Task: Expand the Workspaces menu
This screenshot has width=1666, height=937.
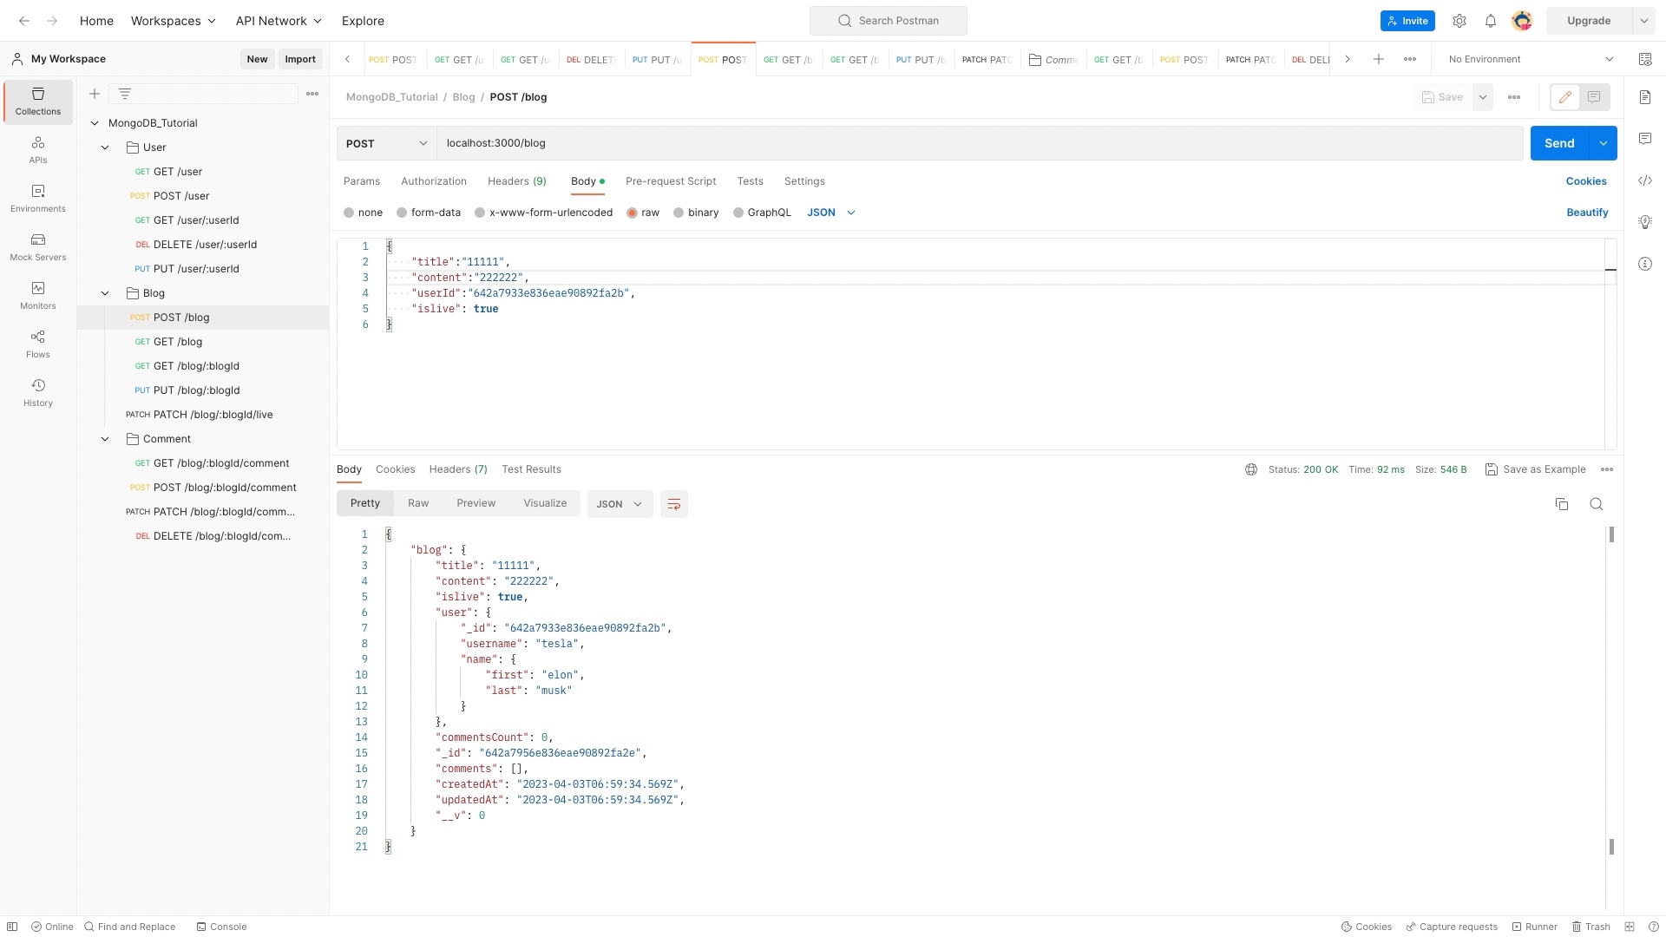Action: click(x=174, y=21)
